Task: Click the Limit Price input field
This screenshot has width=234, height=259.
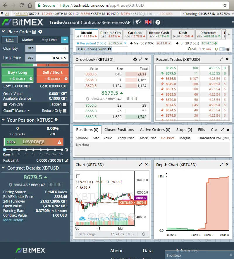Action: (x=52, y=58)
